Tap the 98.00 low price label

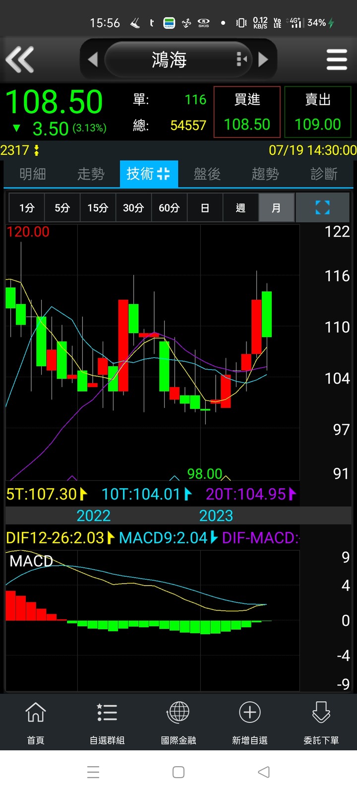pos(205,474)
